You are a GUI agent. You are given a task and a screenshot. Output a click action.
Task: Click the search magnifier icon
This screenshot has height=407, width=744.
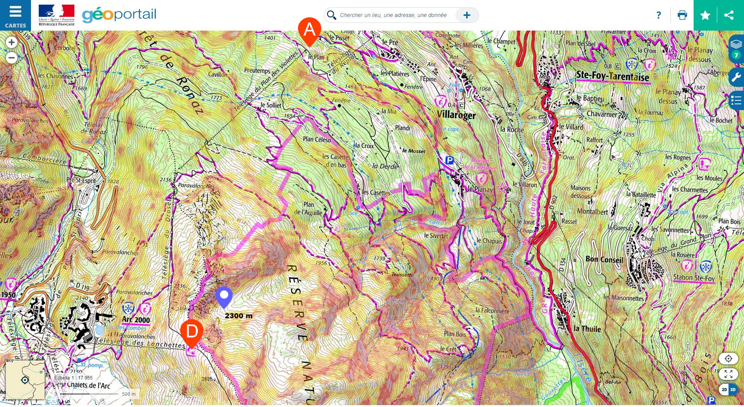pyautogui.click(x=331, y=15)
